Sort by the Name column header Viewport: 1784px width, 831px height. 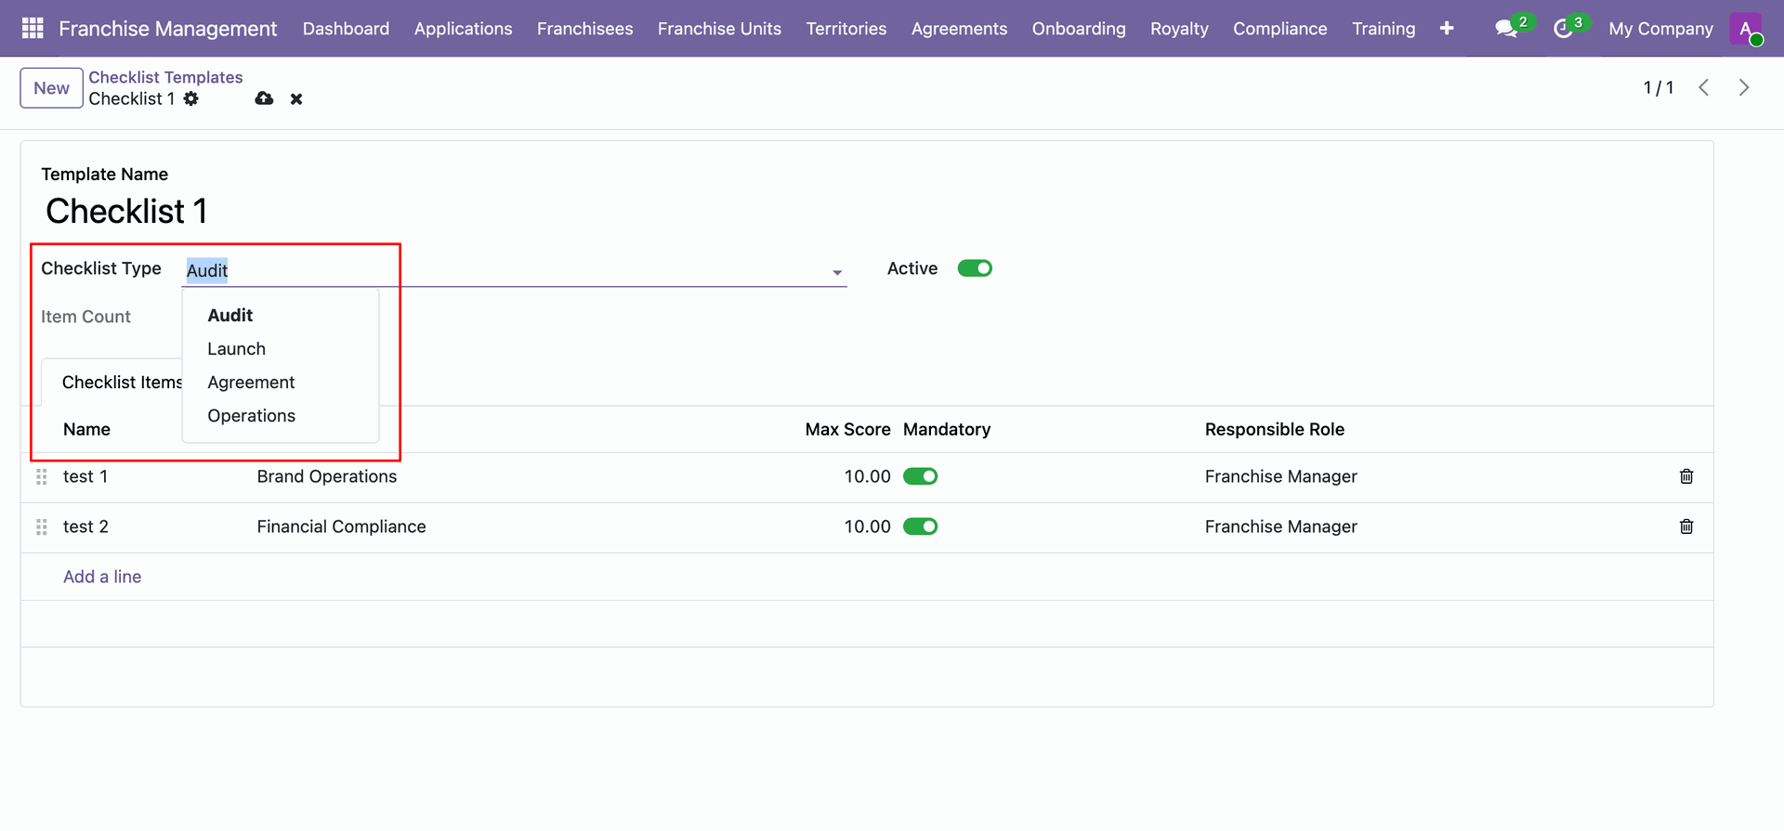point(86,429)
